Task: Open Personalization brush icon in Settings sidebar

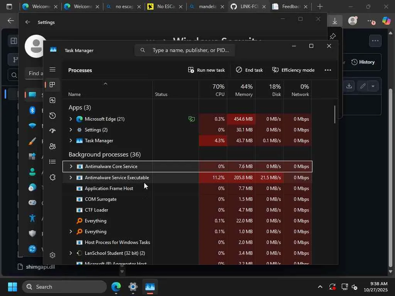Action: point(32,141)
